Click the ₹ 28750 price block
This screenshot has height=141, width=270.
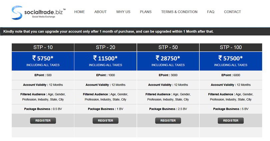[168, 61]
